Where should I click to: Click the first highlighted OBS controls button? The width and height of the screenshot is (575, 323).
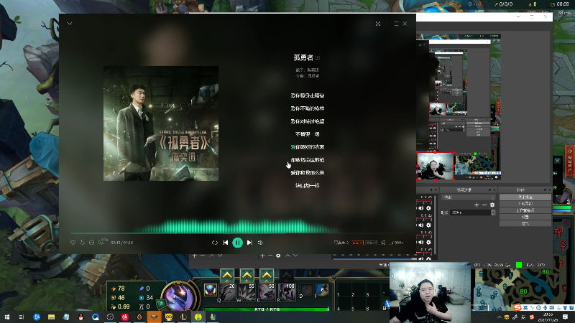tap(525, 197)
